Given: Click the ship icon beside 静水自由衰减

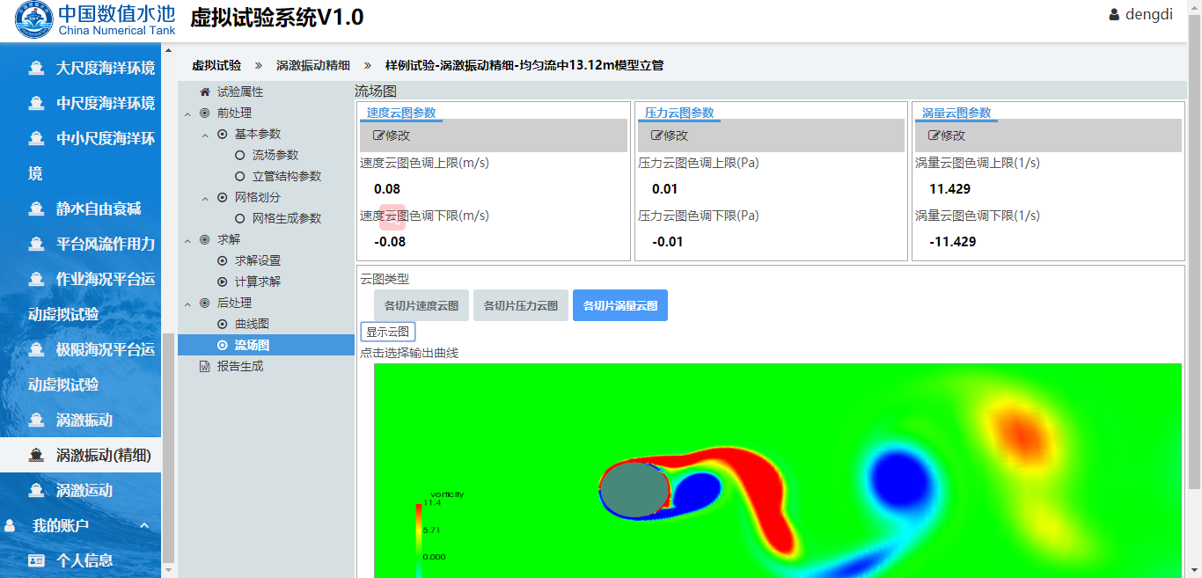Looking at the screenshot, I should point(36,209).
